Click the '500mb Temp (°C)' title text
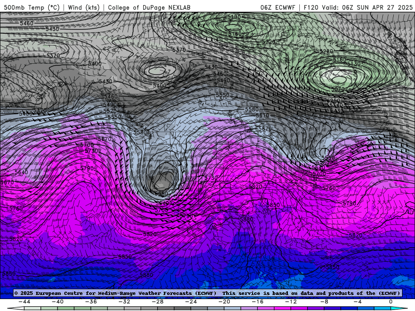The image size is (415, 311). tap(32, 7)
